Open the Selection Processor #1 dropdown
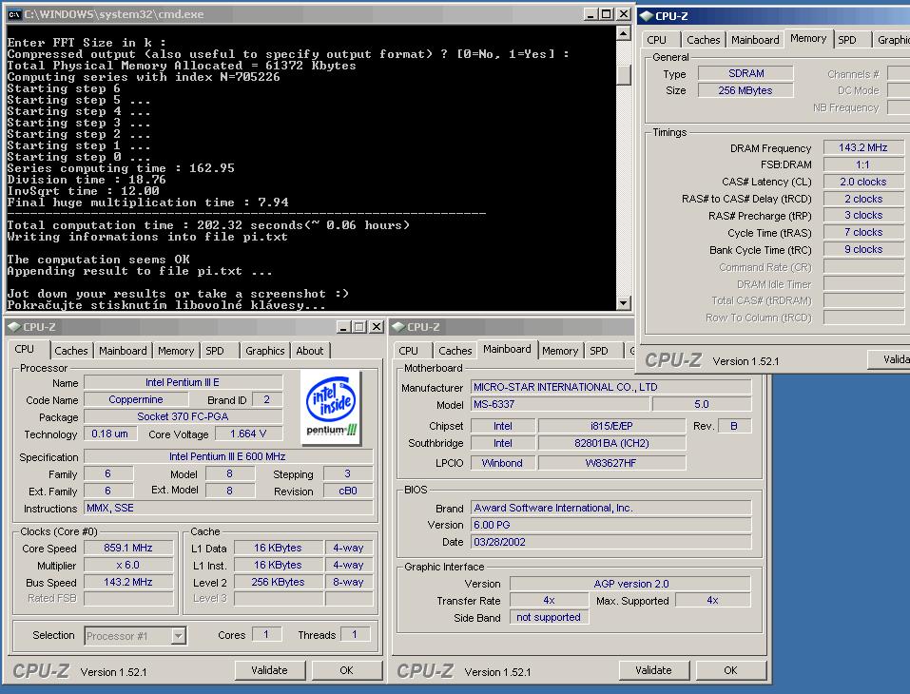910x694 pixels. [136, 636]
